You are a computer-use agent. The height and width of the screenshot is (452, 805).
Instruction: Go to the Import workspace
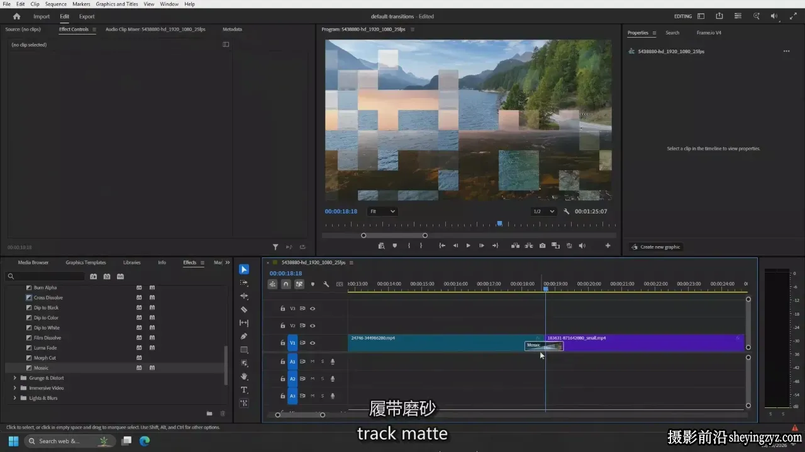pos(42,16)
